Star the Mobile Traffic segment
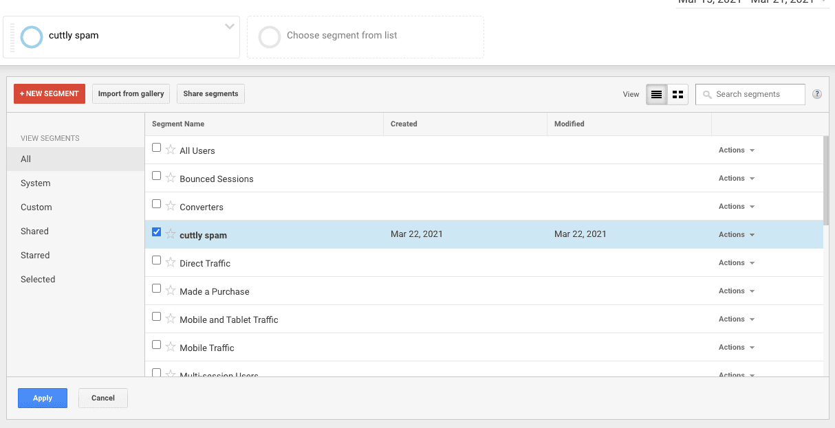This screenshot has width=835, height=428. pyautogui.click(x=171, y=346)
